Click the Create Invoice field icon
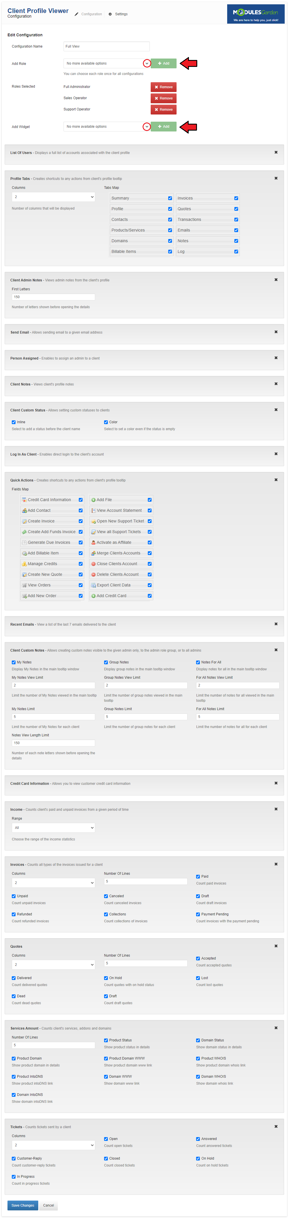Viewport: 289px width, 1219px height. click(24, 521)
